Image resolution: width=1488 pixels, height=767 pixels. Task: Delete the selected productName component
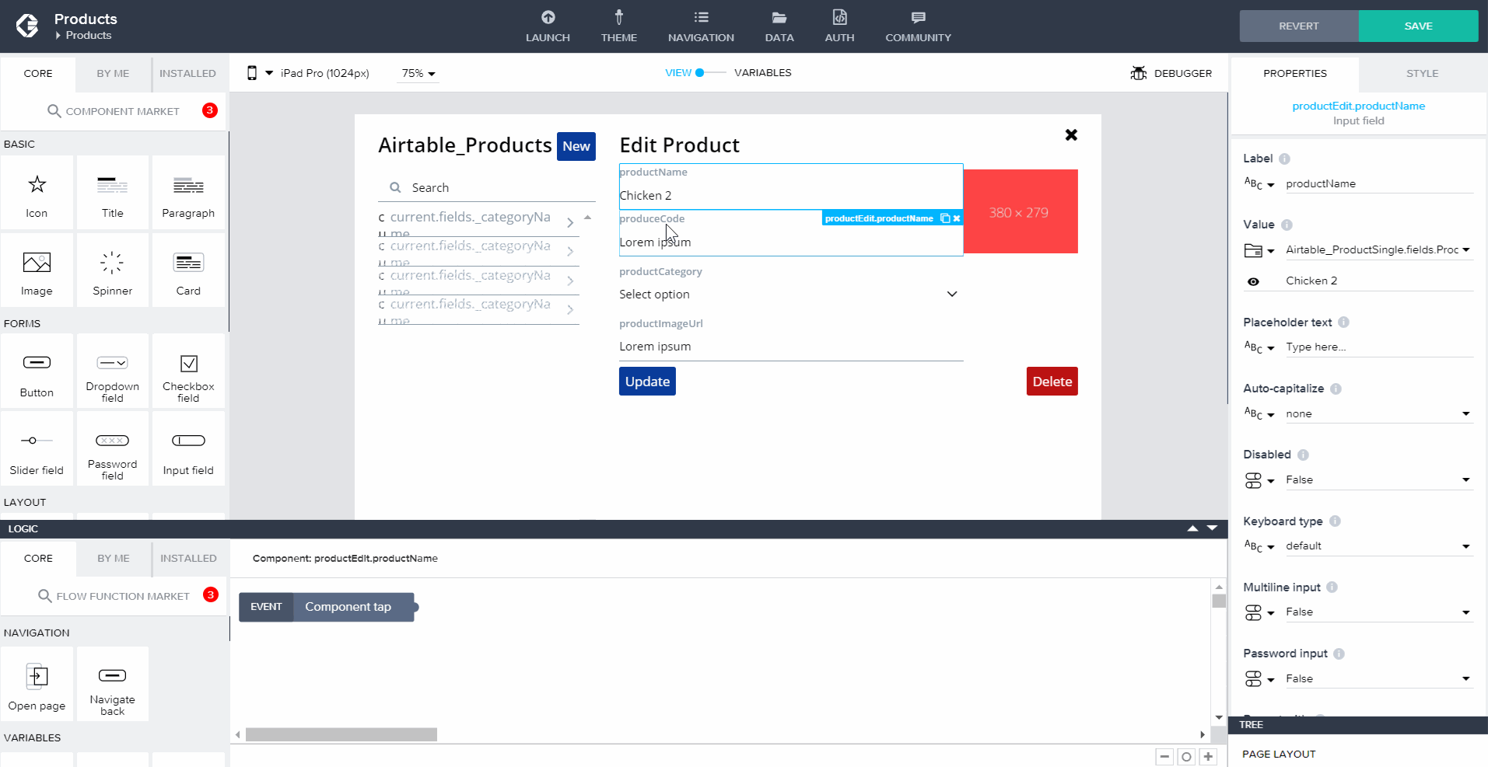coord(957,218)
